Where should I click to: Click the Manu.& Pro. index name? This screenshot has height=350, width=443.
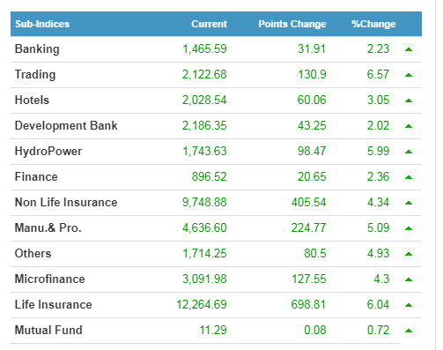coord(48,227)
